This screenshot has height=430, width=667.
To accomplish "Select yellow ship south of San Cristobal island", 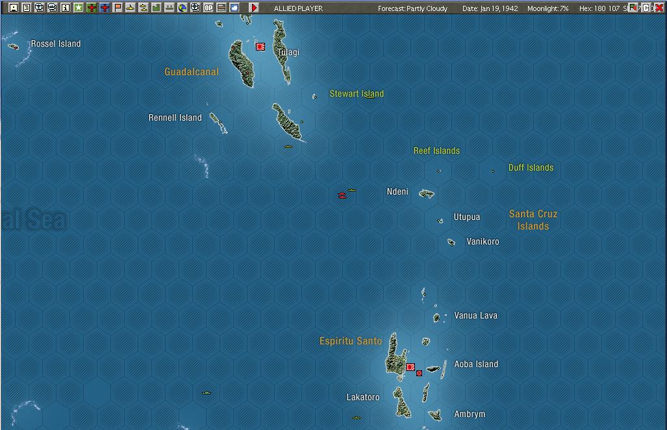I will click(x=288, y=147).
